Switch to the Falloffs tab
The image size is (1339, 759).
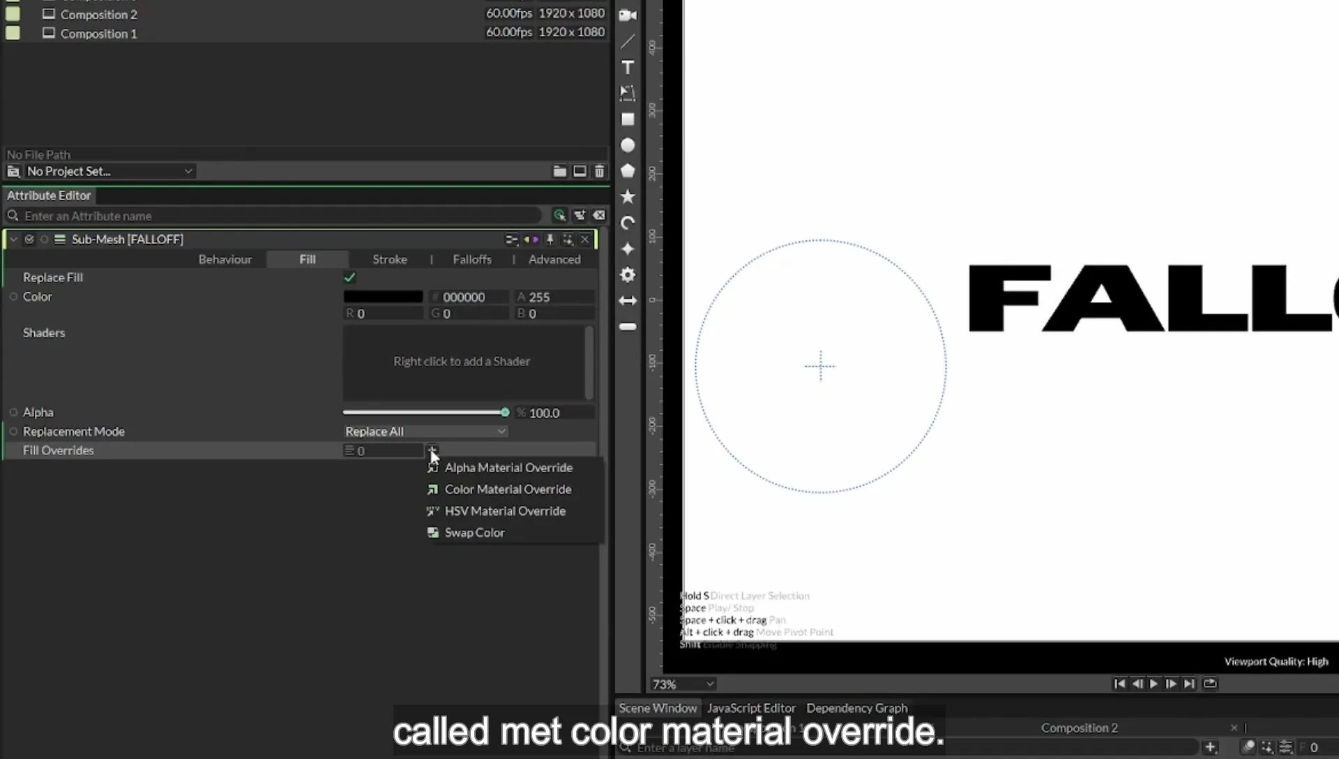click(x=472, y=259)
